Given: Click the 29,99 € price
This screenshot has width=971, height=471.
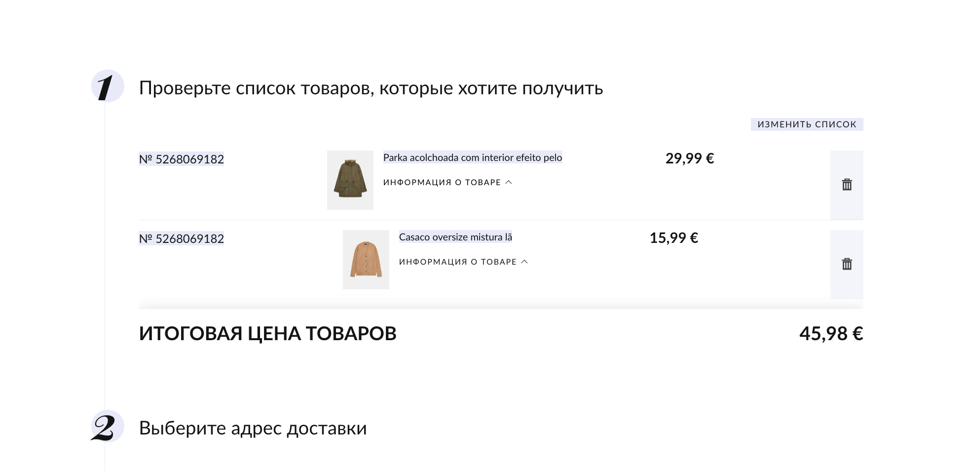Looking at the screenshot, I should click(689, 158).
